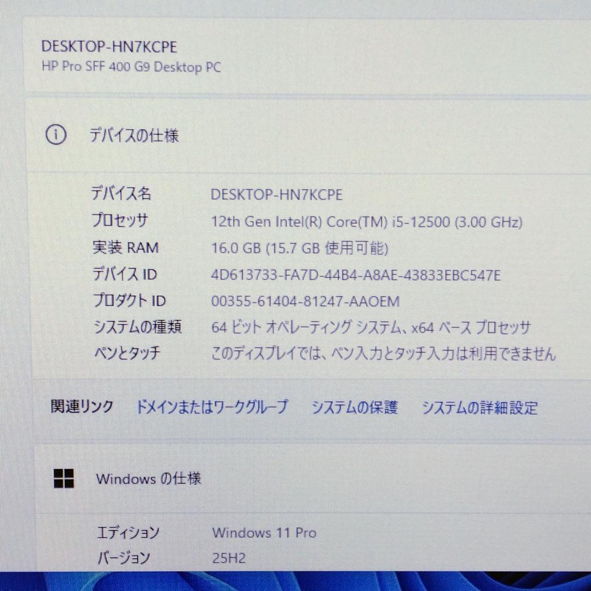The width and height of the screenshot is (591, 591).
Task: Click the device ID value 4D613733-FA7D-44B4-A8AE-43833EBC547E
Action: [356, 275]
